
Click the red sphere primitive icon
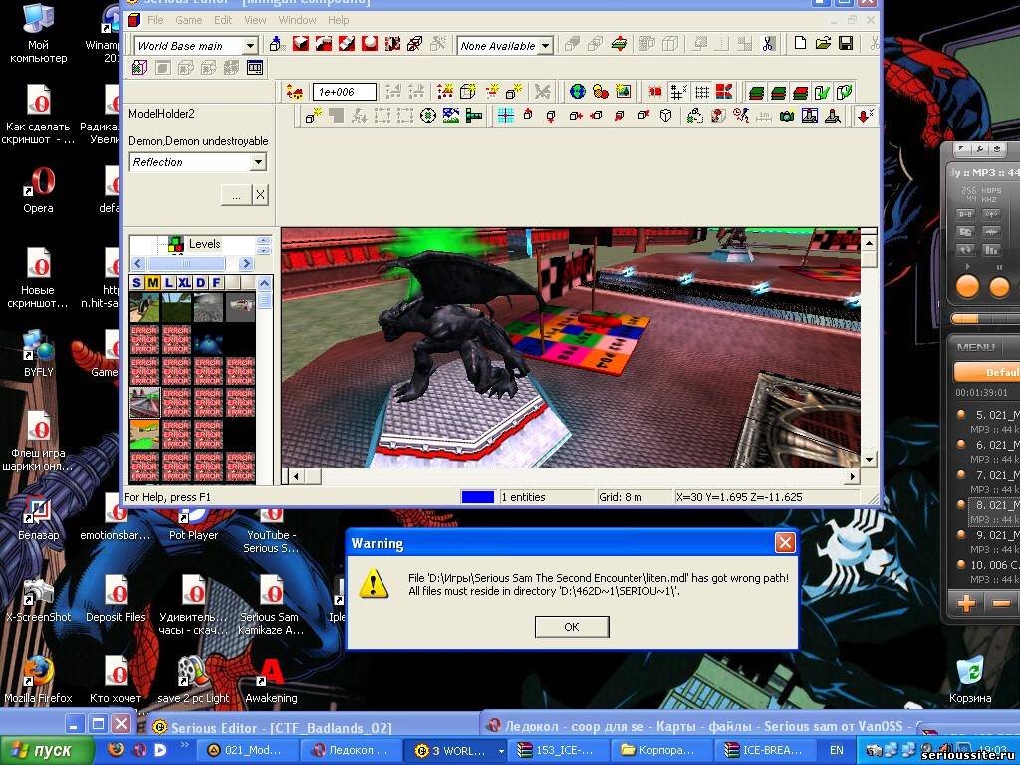click(370, 44)
